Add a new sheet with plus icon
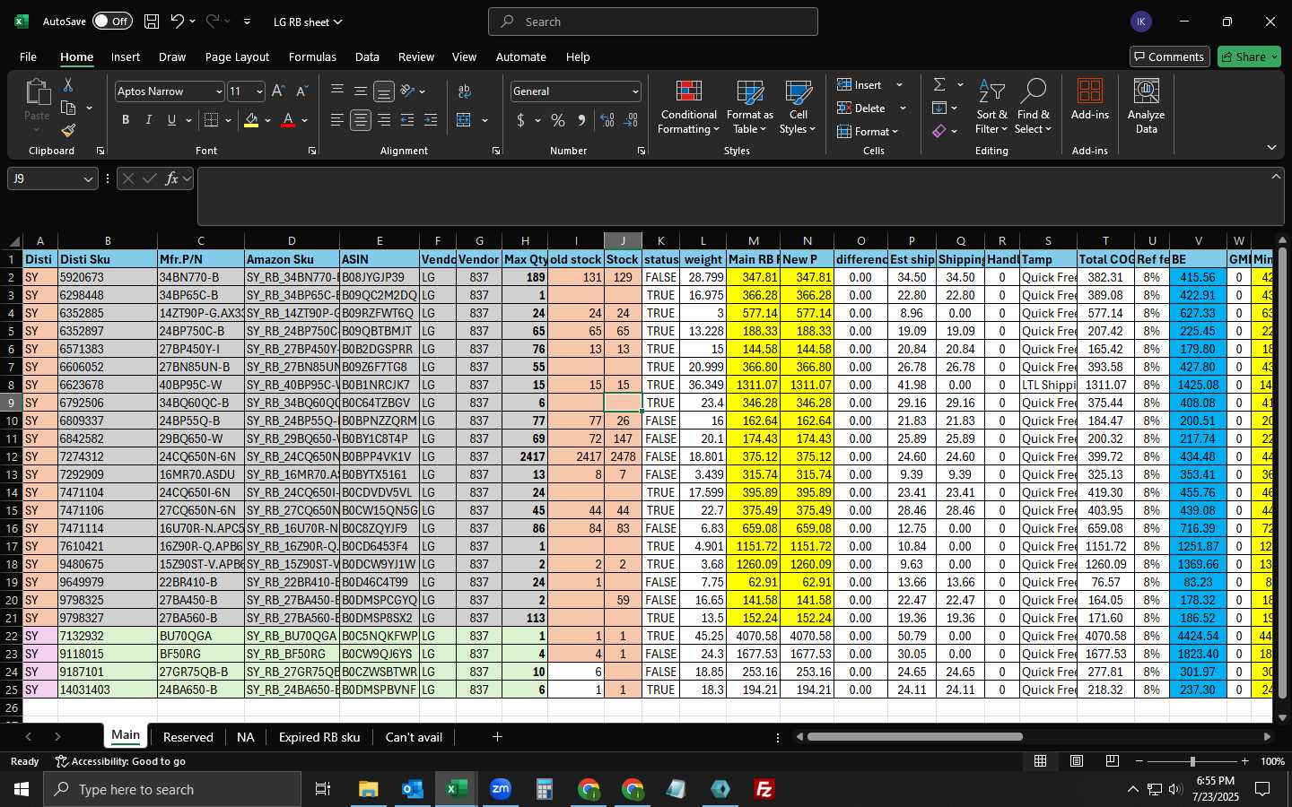The height and width of the screenshot is (807, 1292). coord(497,737)
